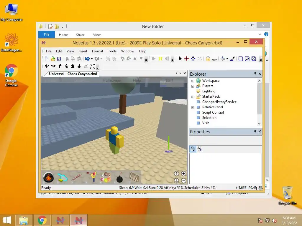The width and height of the screenshot is (302, 226).
Task: Open the Home tab in New folder window
Action: pyautogui.click(x=63, y=35)
